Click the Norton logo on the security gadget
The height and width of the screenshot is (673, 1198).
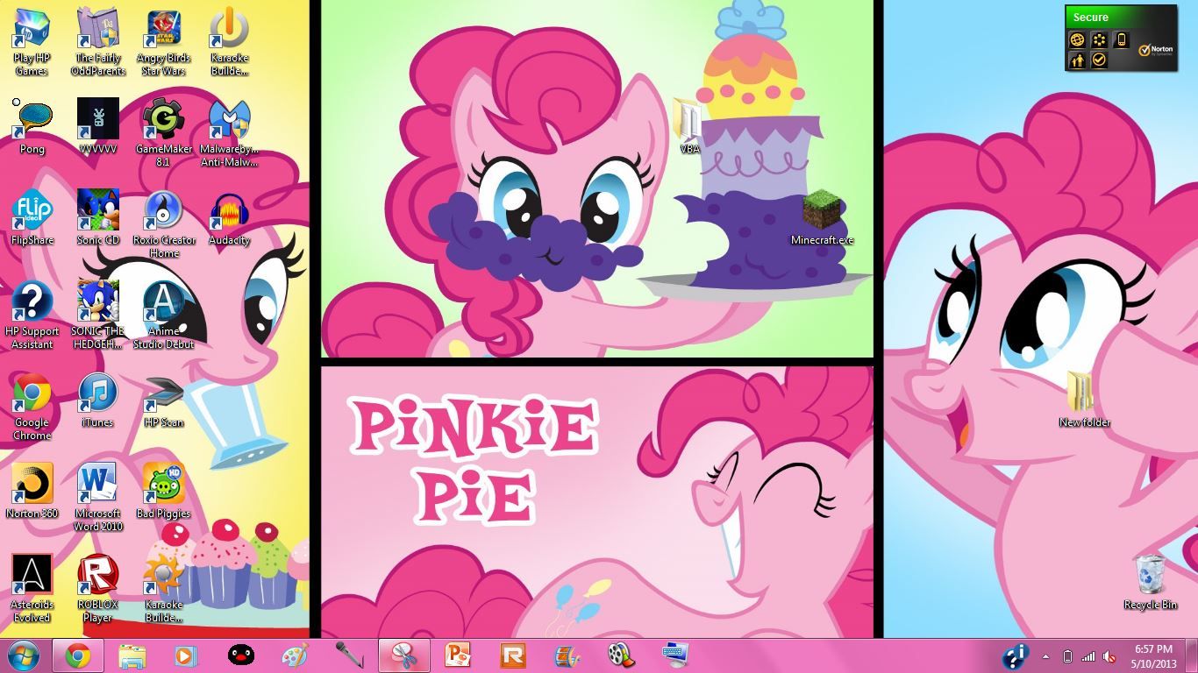pos(1155,49)
